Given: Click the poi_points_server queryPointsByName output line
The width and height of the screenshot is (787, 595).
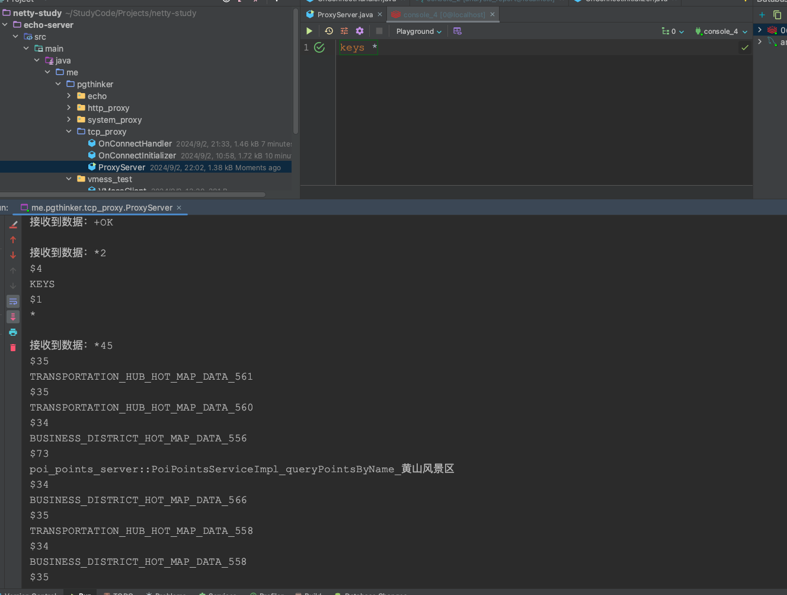Looking at the screenshot, I should tap(242, 469).
